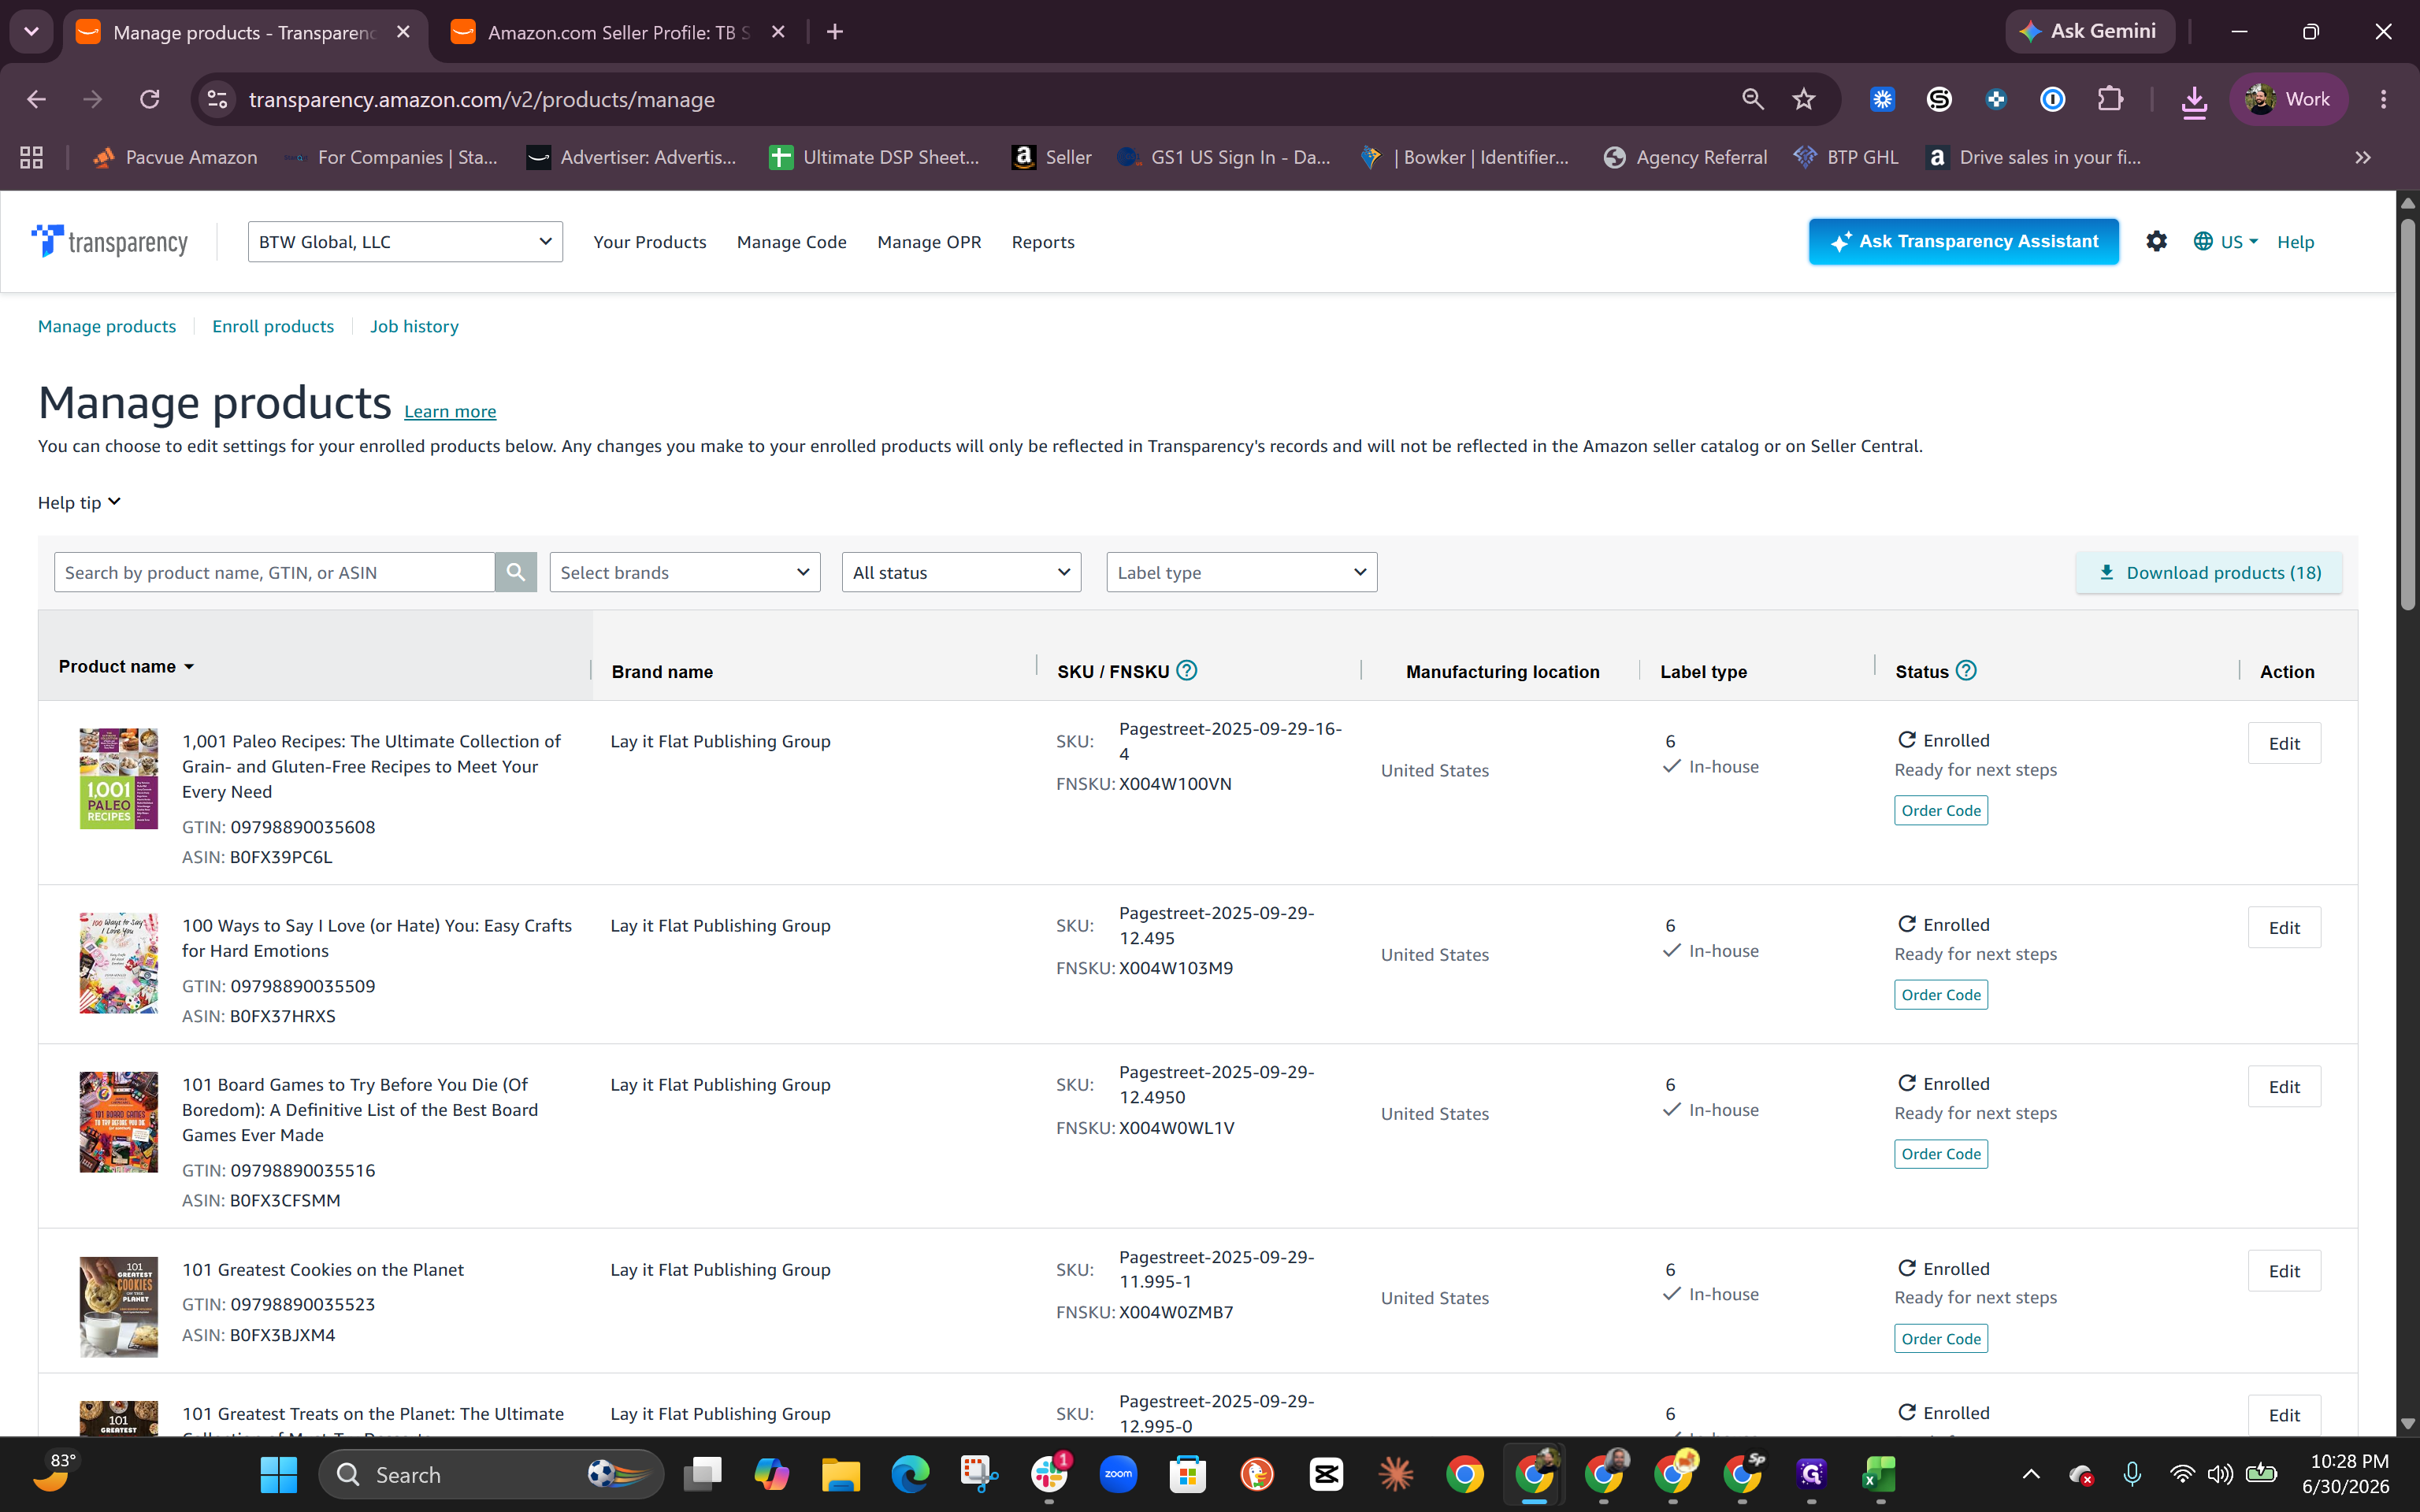This screenshot has width=2420, height=1512.
Task: Open the Help link in header
Action: pyautogui.click(x=2296, y=242)
